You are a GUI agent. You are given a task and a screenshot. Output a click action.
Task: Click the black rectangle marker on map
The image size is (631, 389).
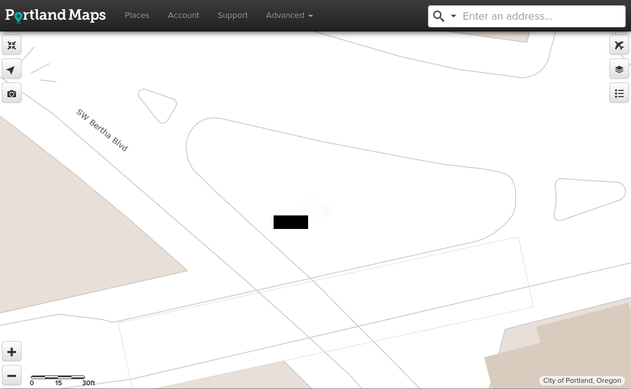click(x=291, y=222)
